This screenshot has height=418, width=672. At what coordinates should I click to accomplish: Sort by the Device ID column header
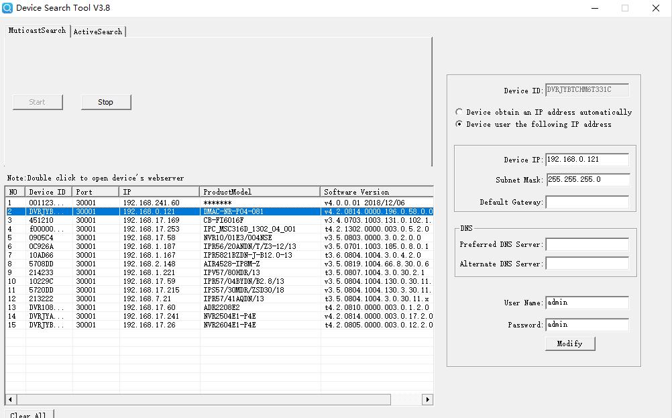click(x=49, y=192)
